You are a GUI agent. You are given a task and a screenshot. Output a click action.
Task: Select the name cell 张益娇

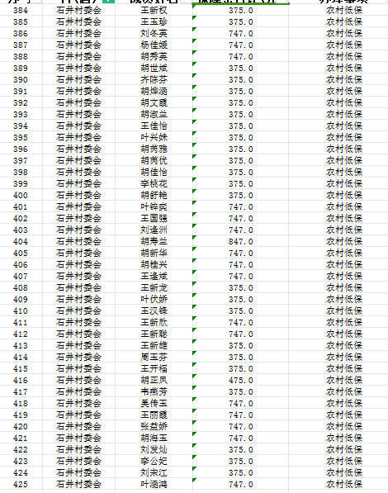click(x=154, y=426)
